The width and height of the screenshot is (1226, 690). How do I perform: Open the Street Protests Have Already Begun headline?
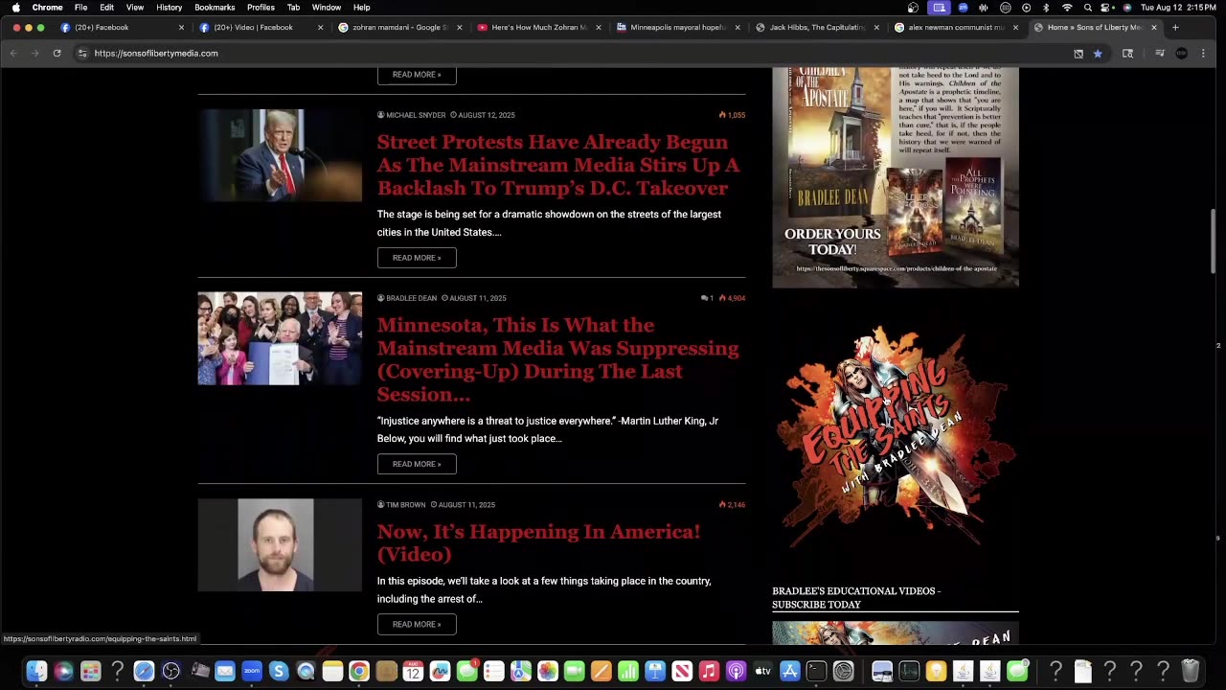click(x=558, y=165)
